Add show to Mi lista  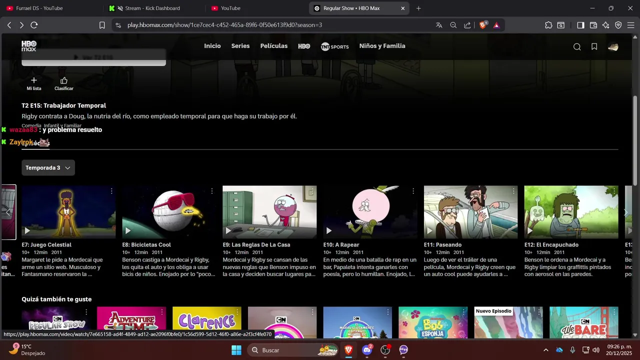(34, 83)
